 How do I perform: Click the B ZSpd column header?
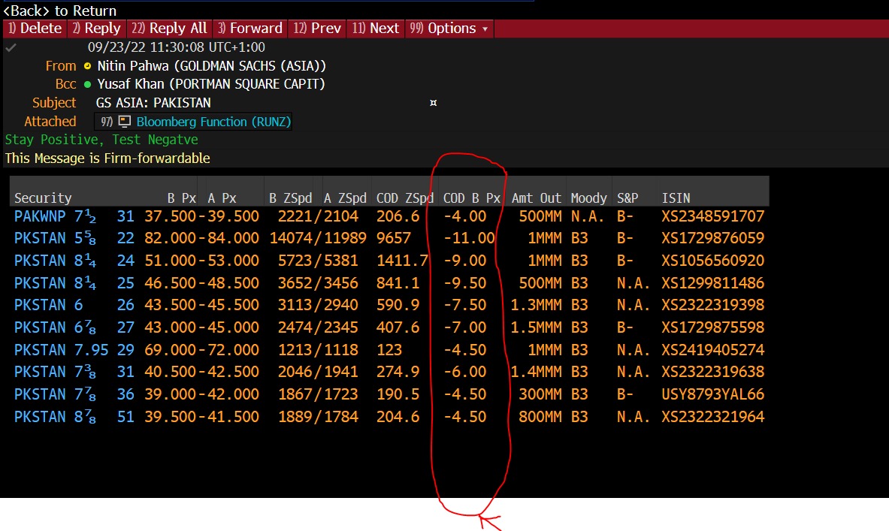coord(290,198)
